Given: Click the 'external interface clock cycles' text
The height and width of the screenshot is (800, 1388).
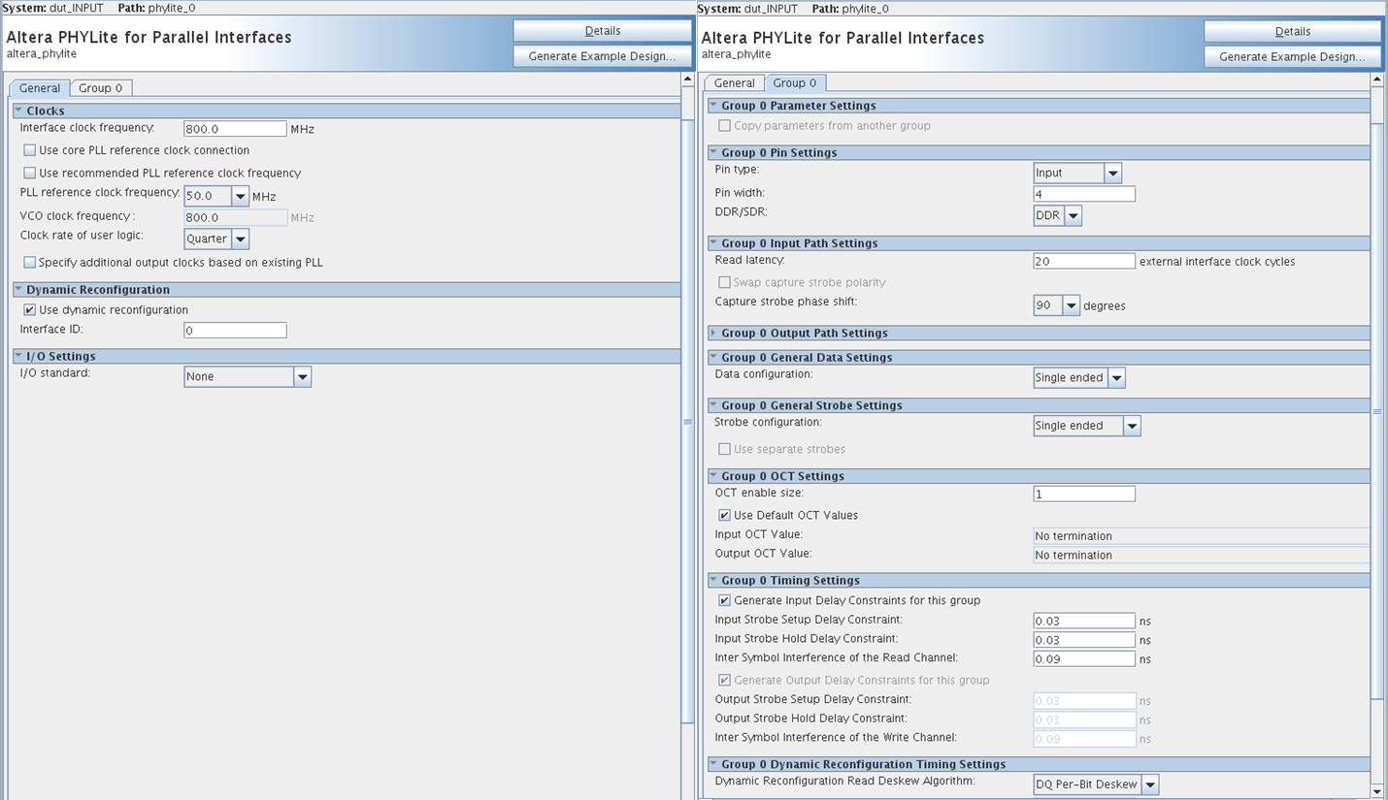Looking at the screenshot, I should (1217, 262).
